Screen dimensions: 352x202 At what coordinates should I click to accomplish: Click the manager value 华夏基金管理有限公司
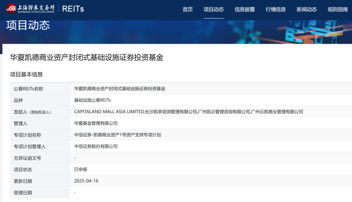96,123
